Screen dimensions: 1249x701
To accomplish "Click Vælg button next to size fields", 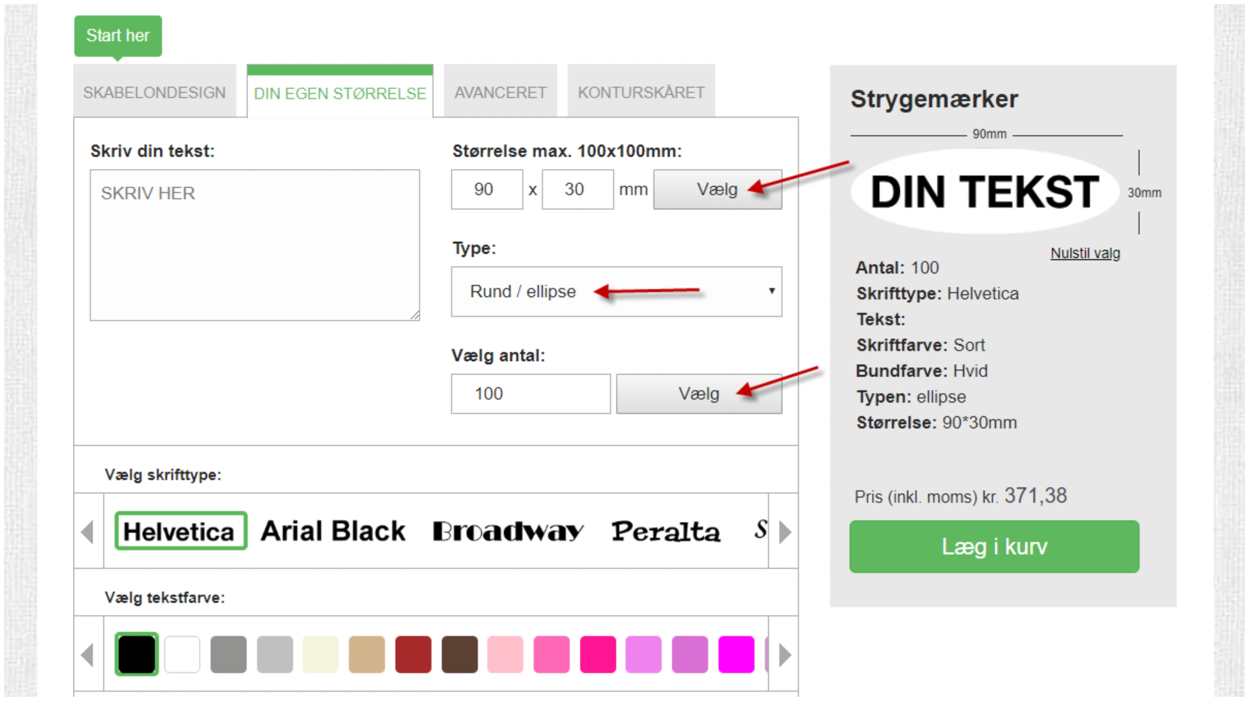I will click(x=717, y=189).
